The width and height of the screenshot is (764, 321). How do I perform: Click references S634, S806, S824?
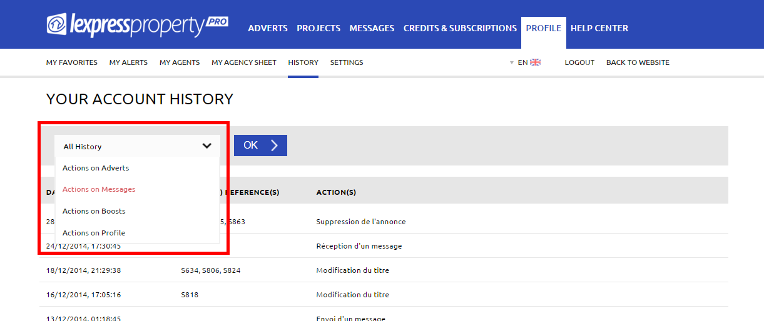[x=211, y=270]
